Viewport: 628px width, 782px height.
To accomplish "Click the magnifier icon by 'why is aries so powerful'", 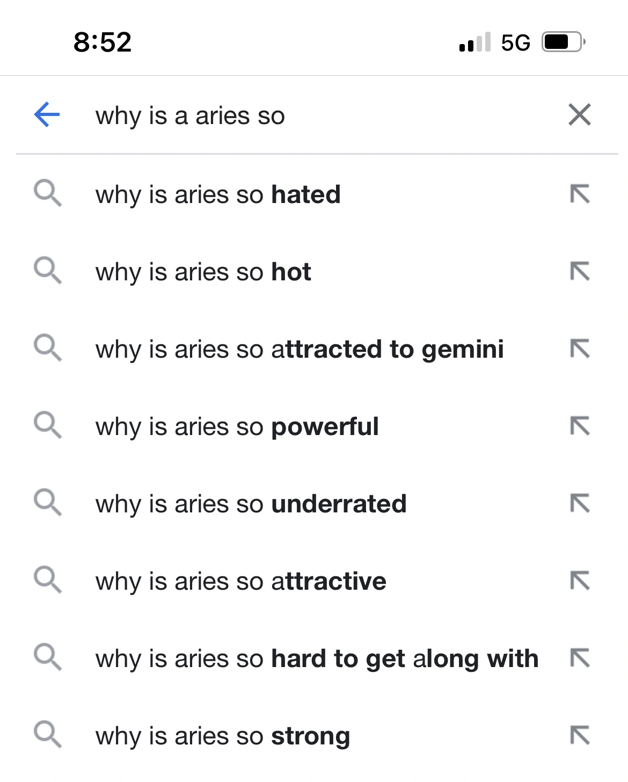I will click(x=47, y=426).
